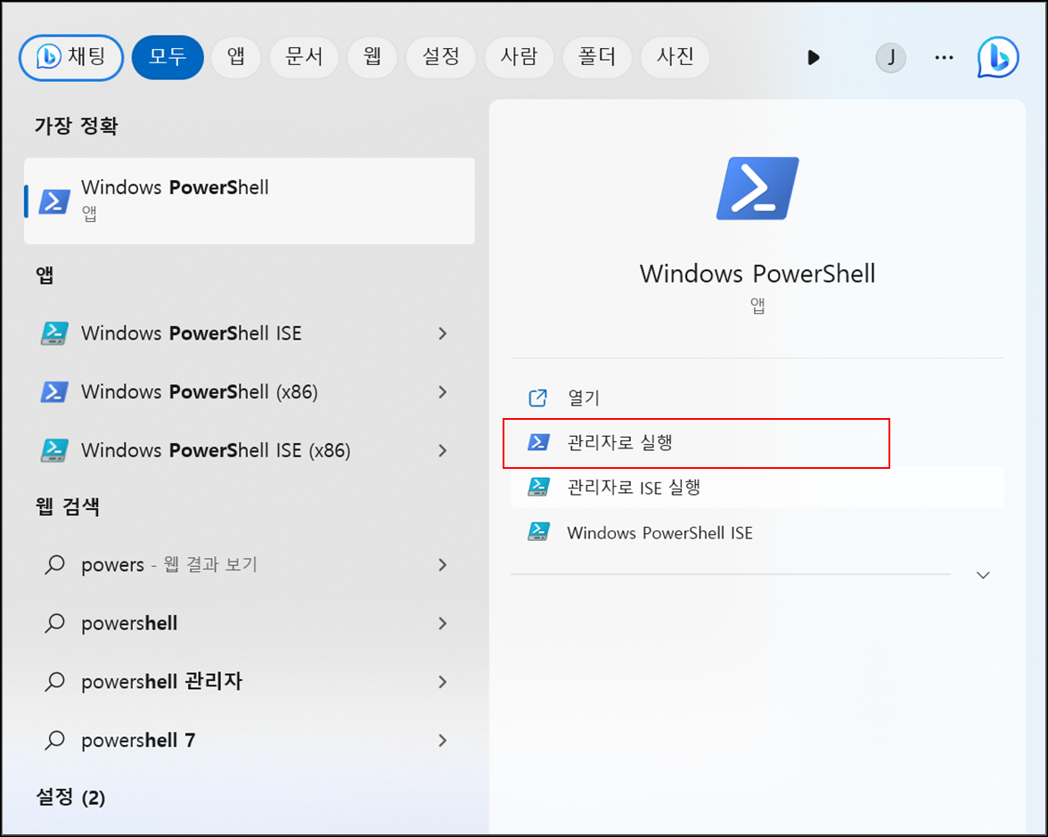Click the play arrow for more filters

click(814, 57)
